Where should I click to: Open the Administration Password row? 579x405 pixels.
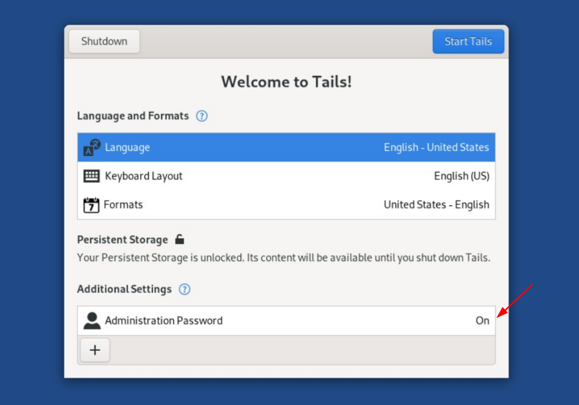point(286,320)
